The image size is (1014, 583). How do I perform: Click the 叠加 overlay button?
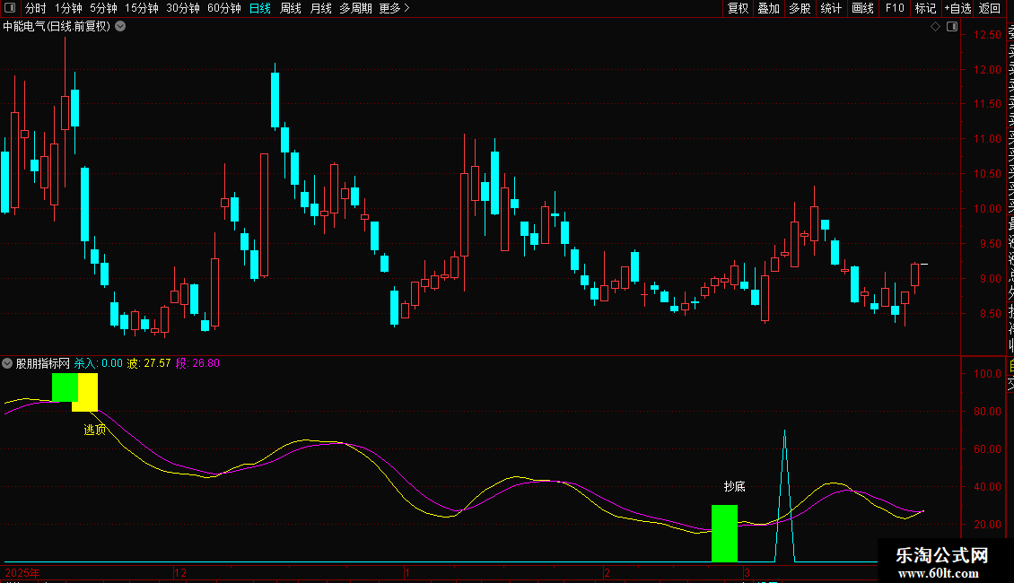(x=769, y=8)
